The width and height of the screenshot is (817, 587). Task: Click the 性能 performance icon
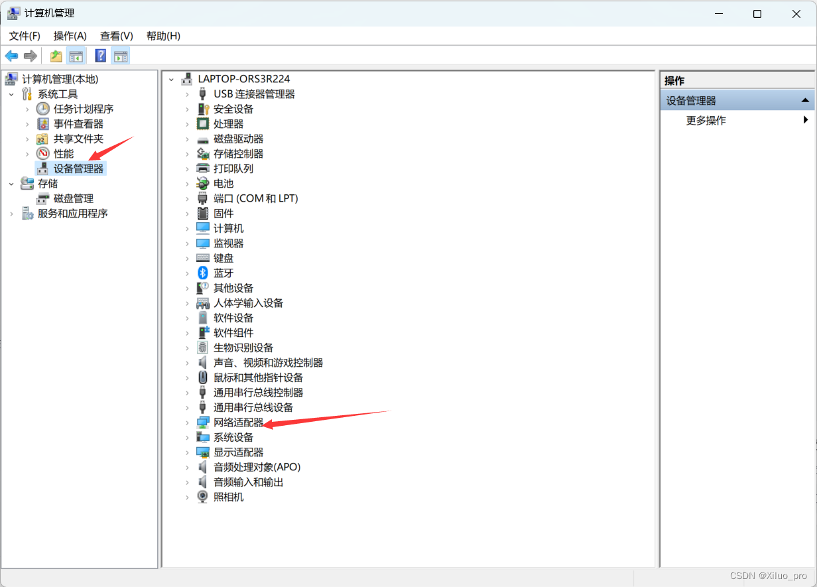43,154
